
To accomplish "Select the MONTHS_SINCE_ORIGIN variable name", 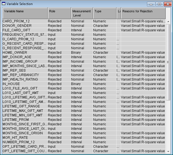I will pos(23,133).
